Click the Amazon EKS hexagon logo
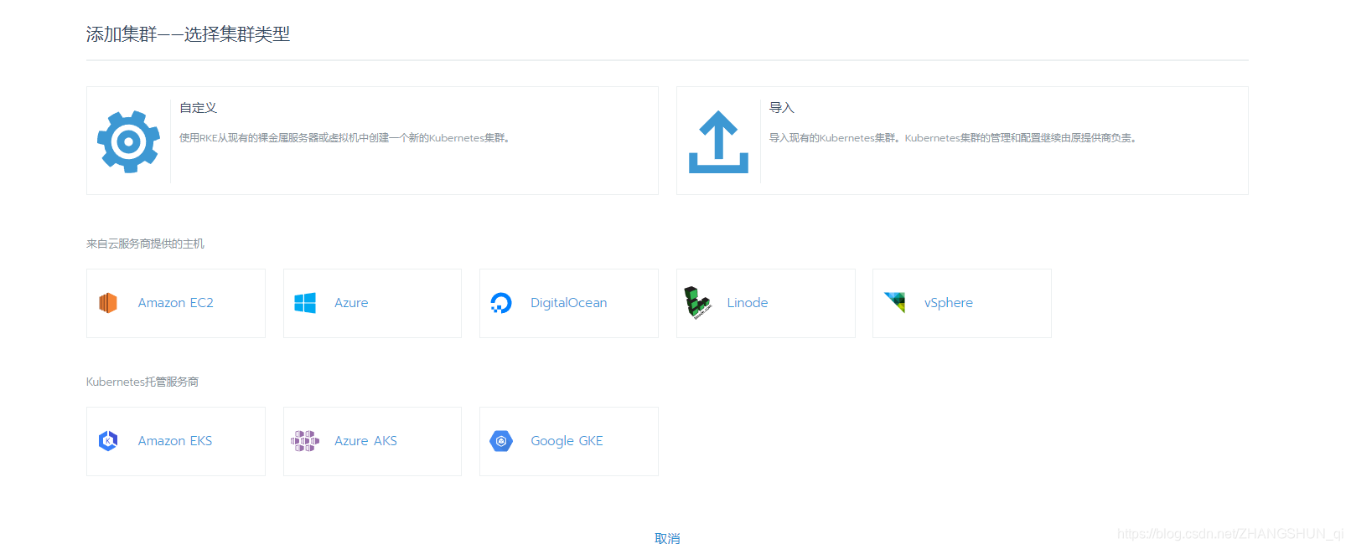This screenshot has height=549, width=1351. [x=108, y=441]
